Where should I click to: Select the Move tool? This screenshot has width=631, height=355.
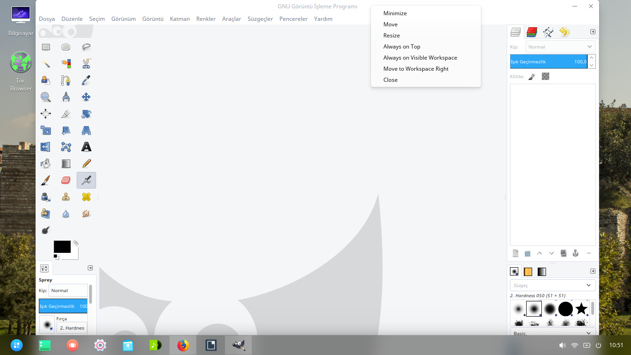pos(86,97)
